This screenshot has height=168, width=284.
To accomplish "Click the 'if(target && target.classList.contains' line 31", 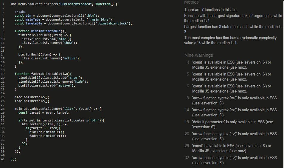I will click(61, 121).
